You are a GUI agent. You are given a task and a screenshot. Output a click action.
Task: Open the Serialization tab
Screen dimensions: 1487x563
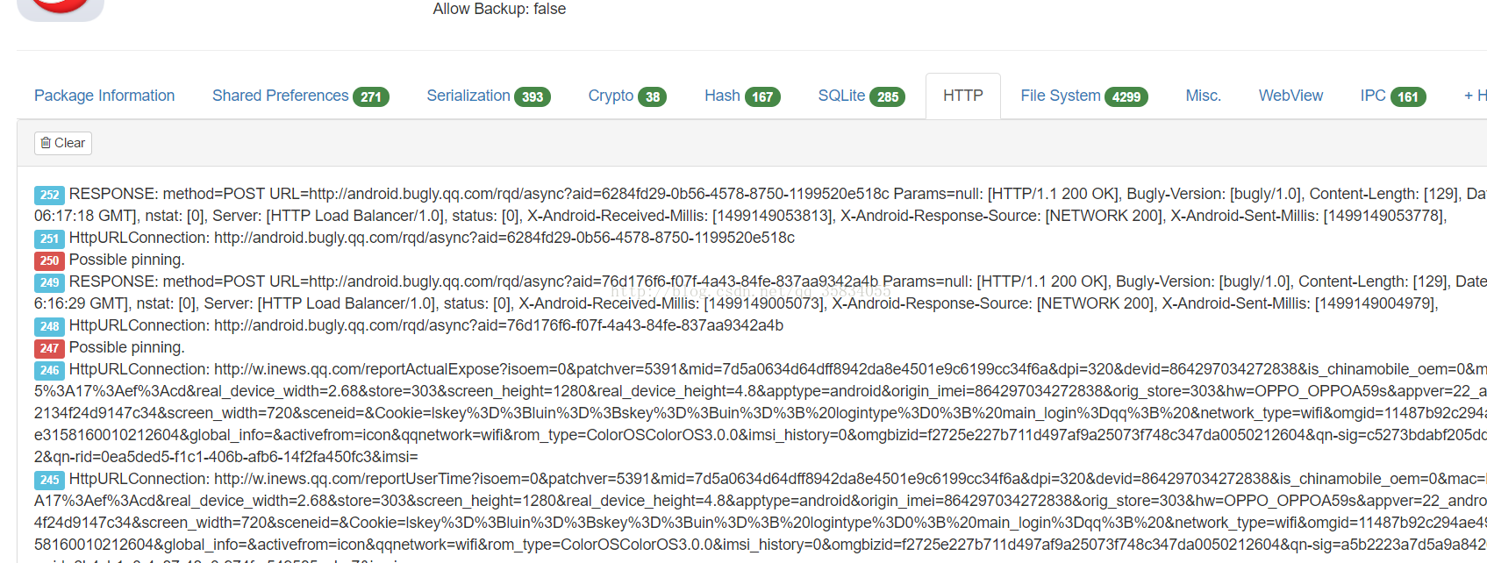(x=488, y=96)
